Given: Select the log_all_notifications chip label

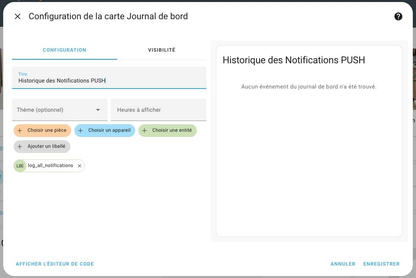Looking at the screenshot, I should [x=50, y=165].
